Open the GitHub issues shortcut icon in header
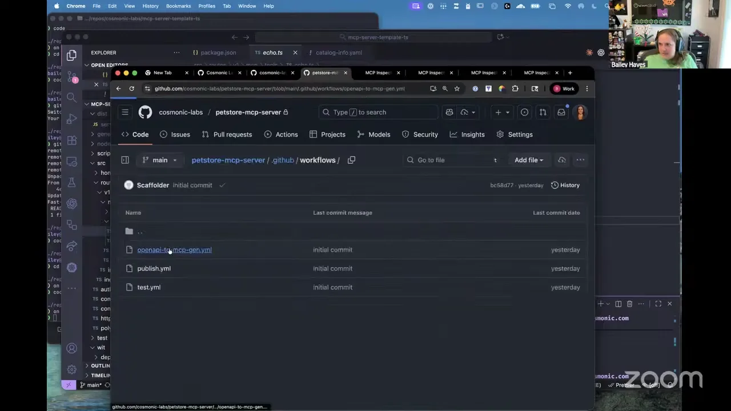731x411 pixels. (524, 112)
